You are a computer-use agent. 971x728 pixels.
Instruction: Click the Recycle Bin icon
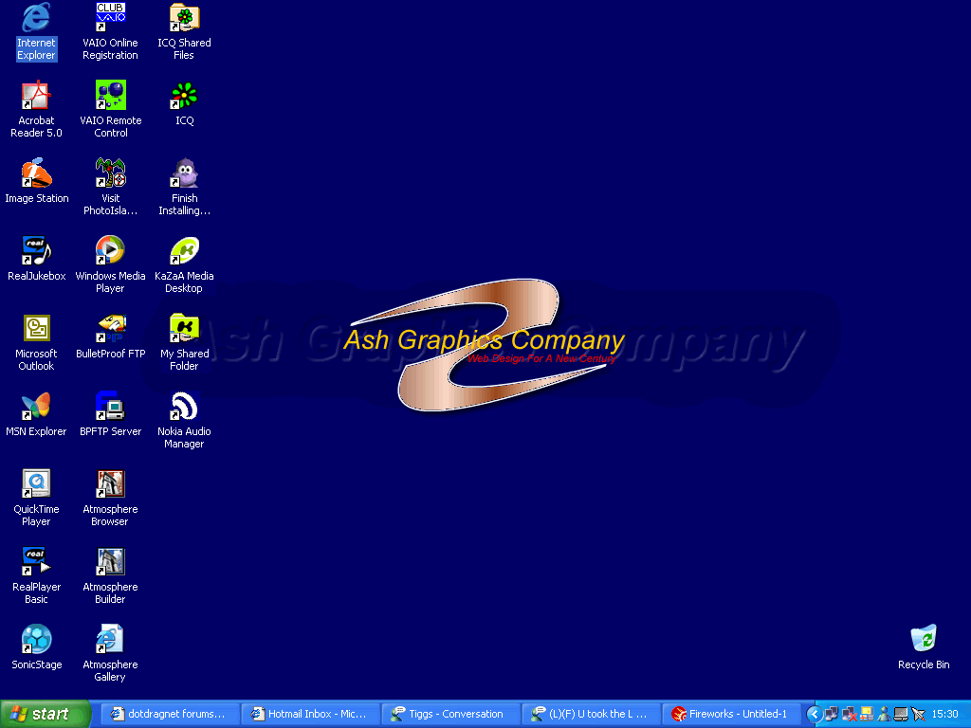[923, 640]
